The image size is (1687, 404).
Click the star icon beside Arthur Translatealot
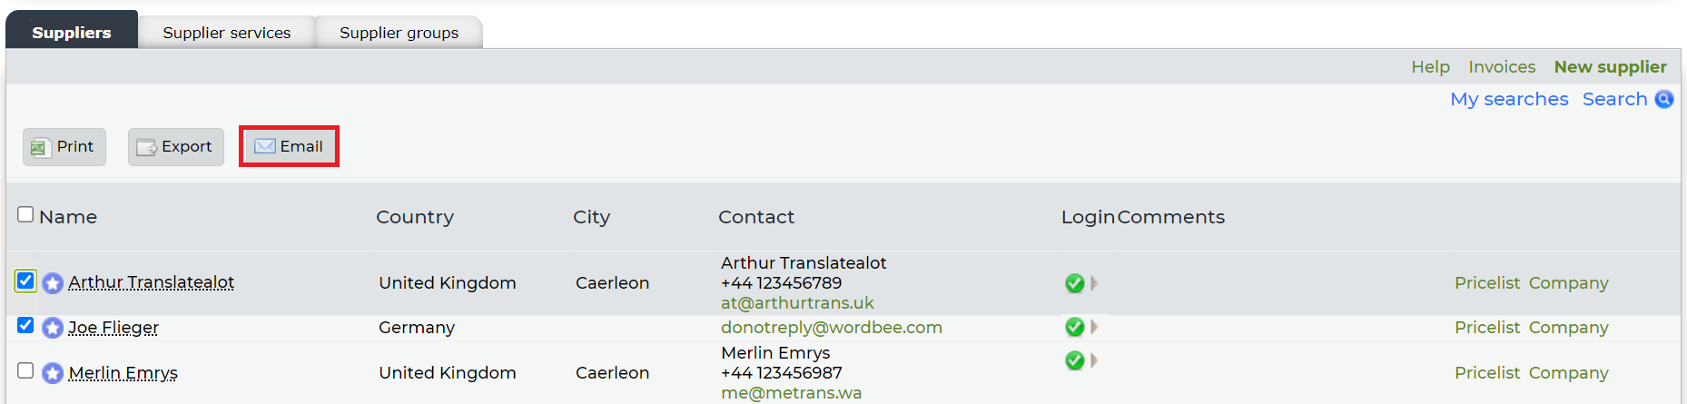pyautogui.click(x=53, y=283)
